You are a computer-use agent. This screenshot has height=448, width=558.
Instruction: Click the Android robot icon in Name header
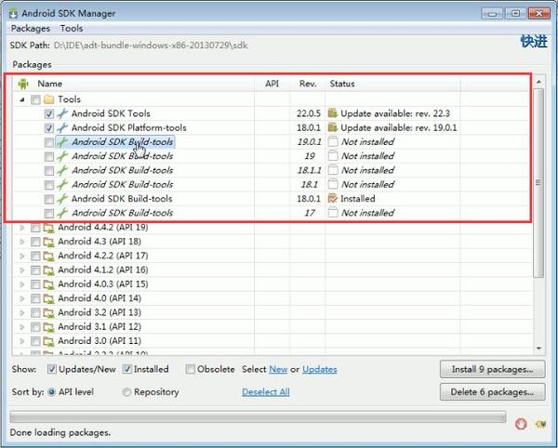coord(23,84)
